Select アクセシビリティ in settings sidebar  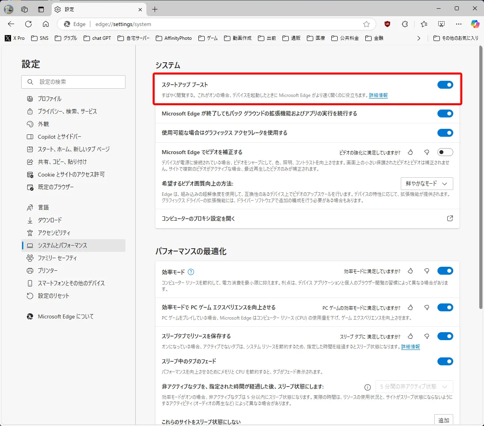tap(73, 233)
